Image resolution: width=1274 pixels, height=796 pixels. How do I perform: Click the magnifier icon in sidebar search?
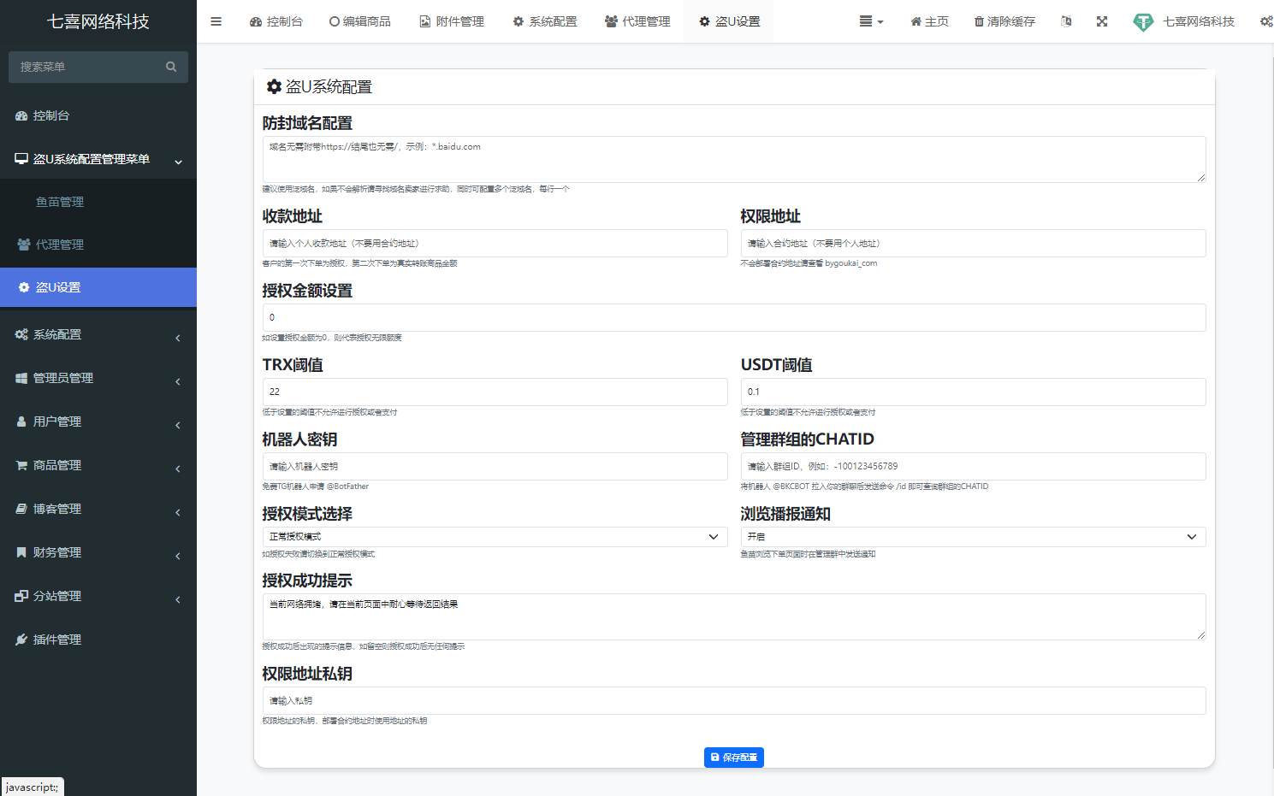[171, 66]
